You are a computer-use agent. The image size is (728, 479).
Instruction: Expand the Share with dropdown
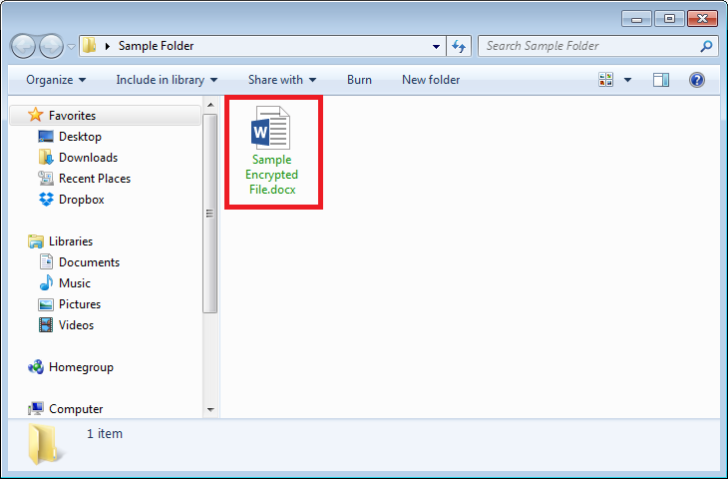282,80
